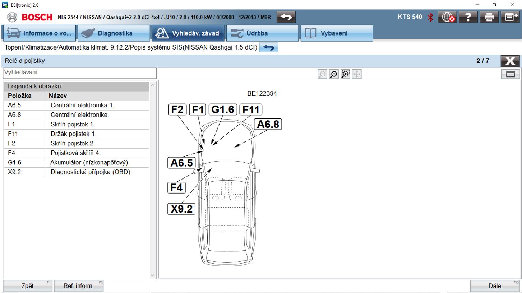
Task: Select the F11 Držák pojistek 1 row
Action: tap(77, 134)
